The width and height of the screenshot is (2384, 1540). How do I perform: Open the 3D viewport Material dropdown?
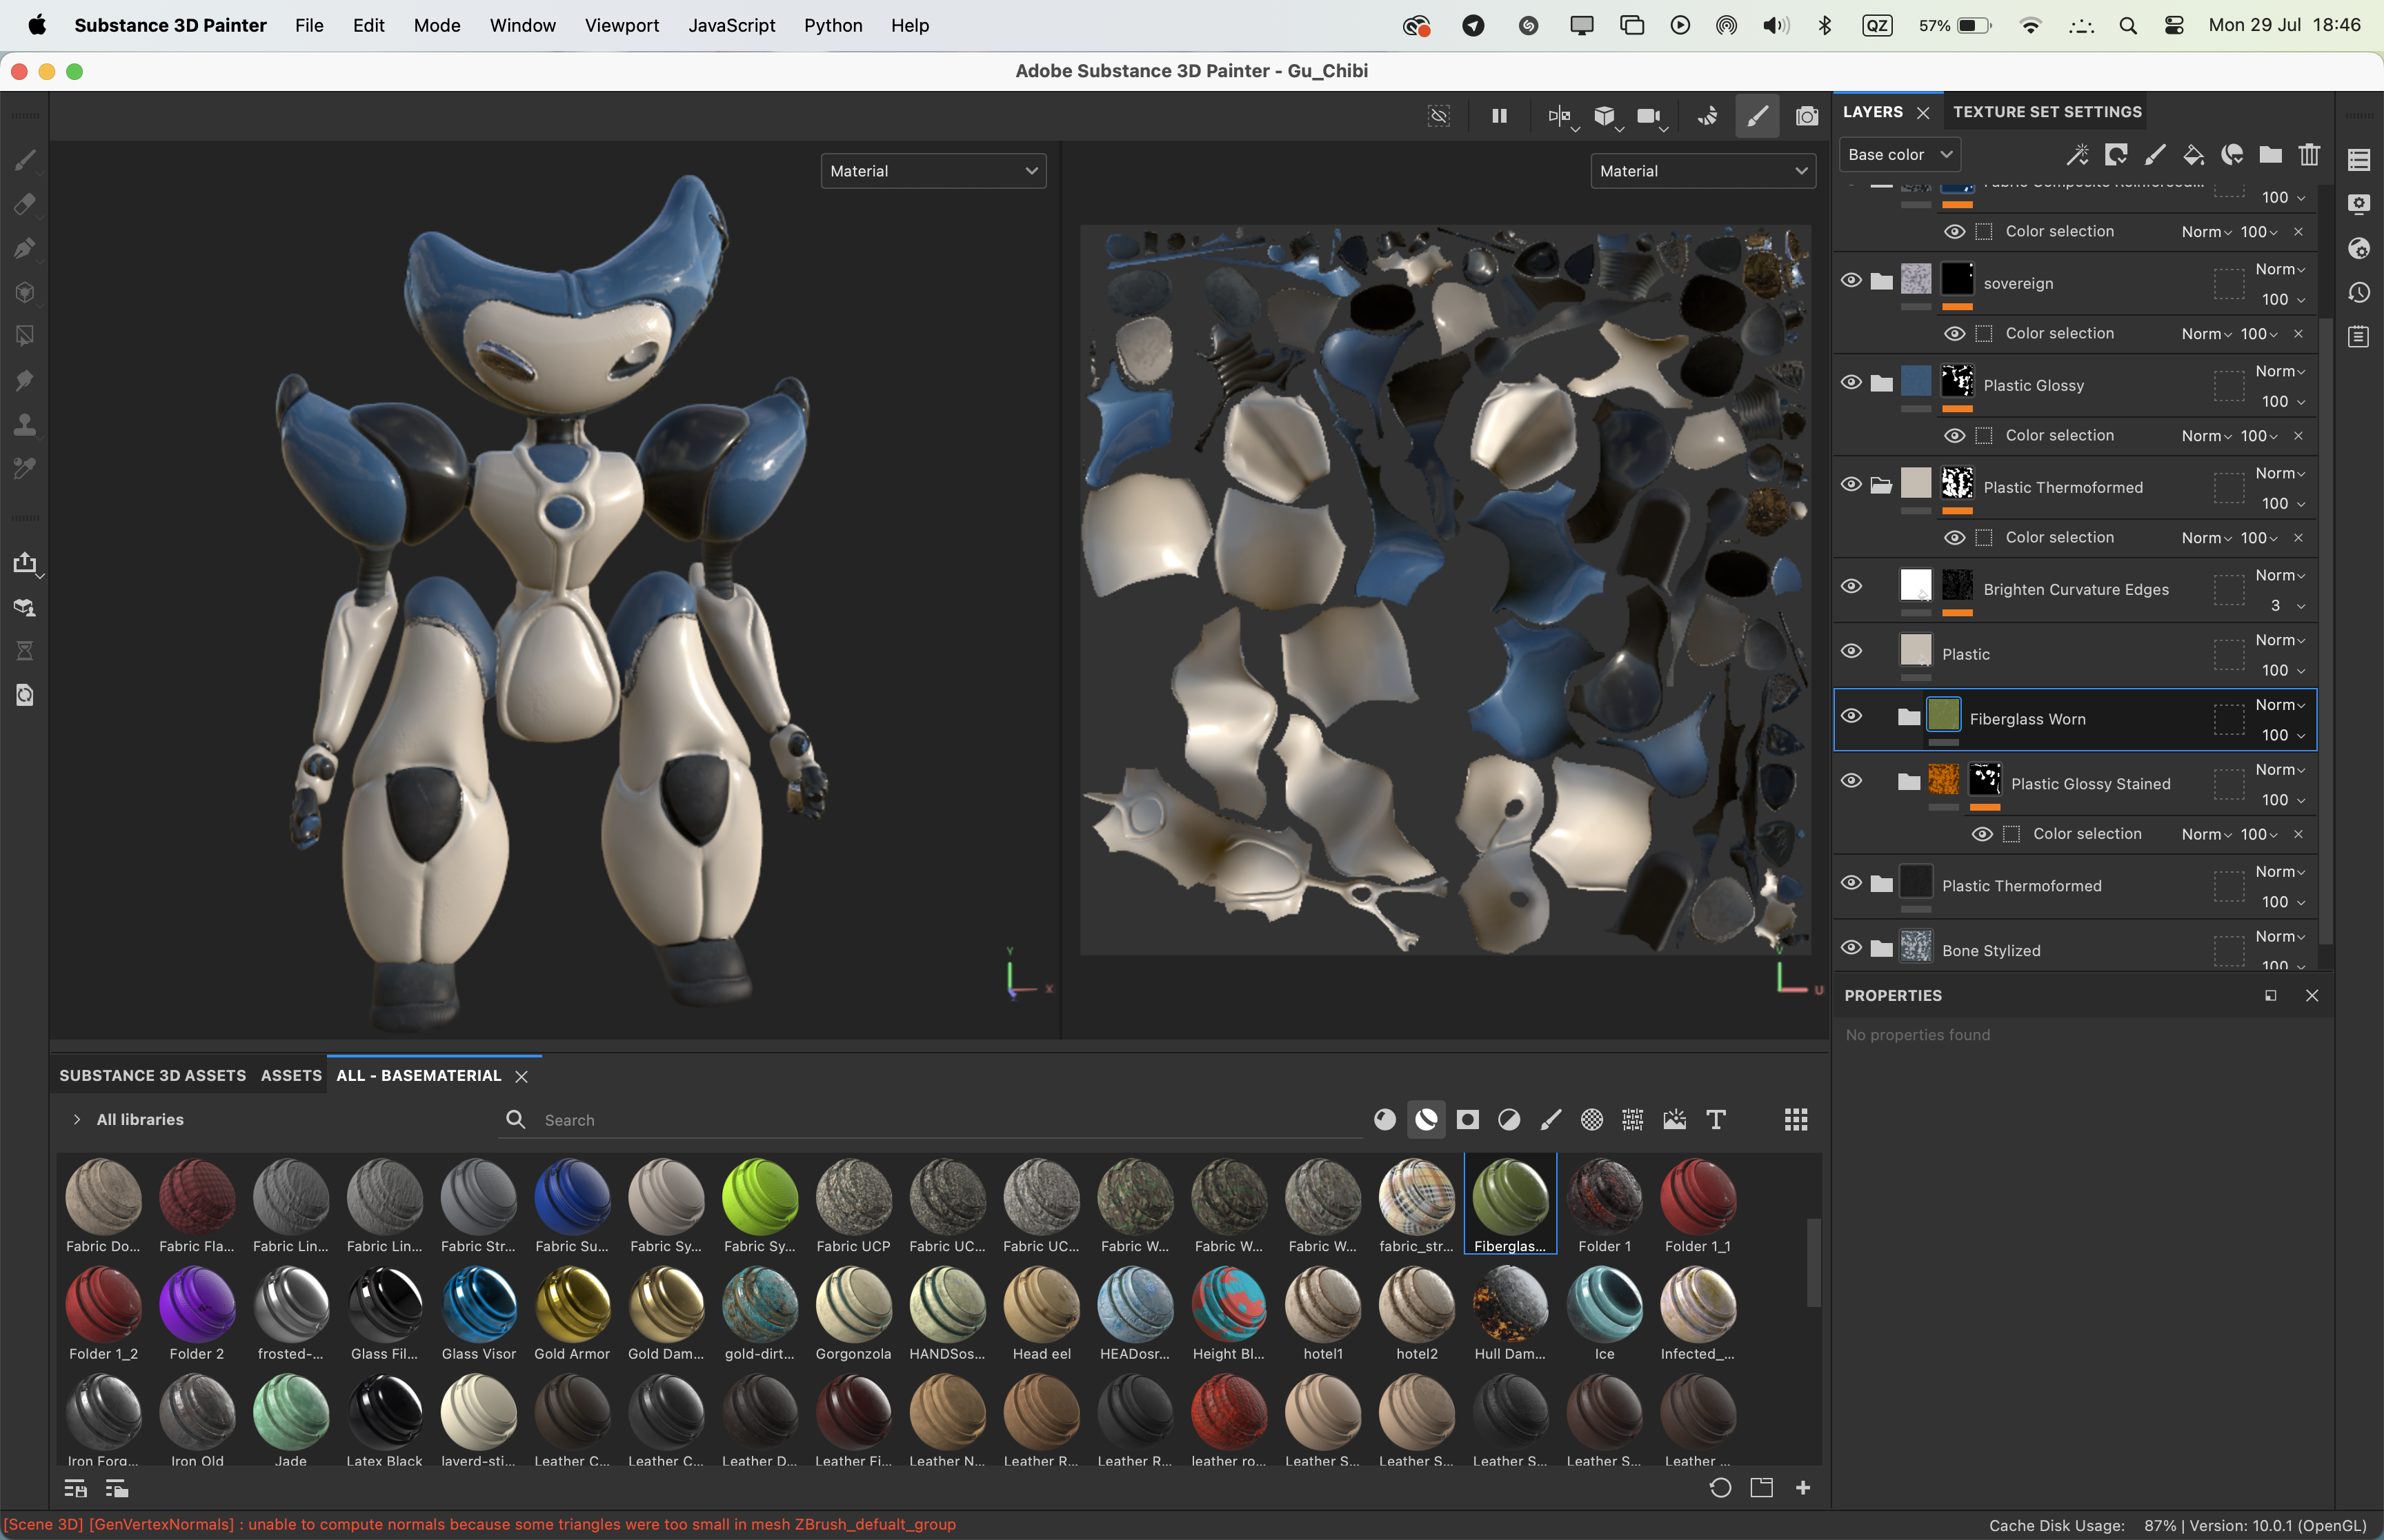(x=933, y=171)
